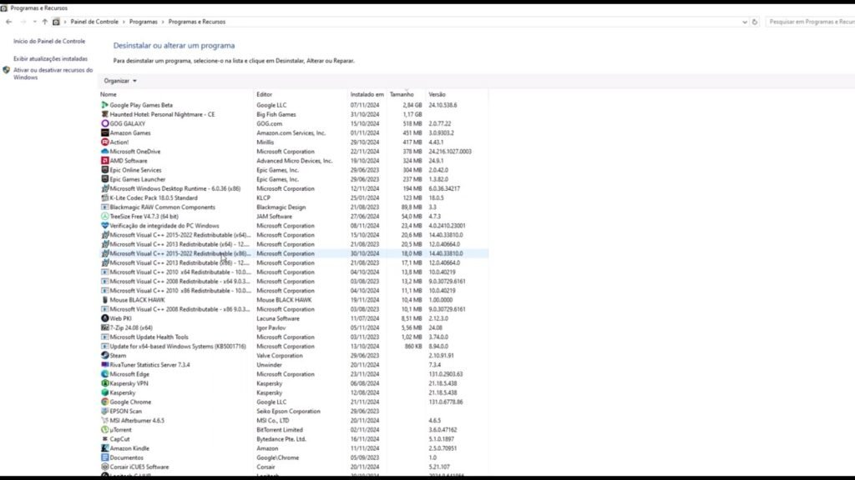Go back with the navigation arrow

pyautogui.click(x=8, y=22)
